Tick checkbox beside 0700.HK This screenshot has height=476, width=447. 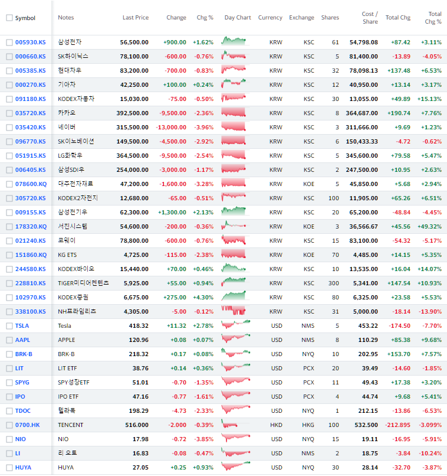[9, 425]
